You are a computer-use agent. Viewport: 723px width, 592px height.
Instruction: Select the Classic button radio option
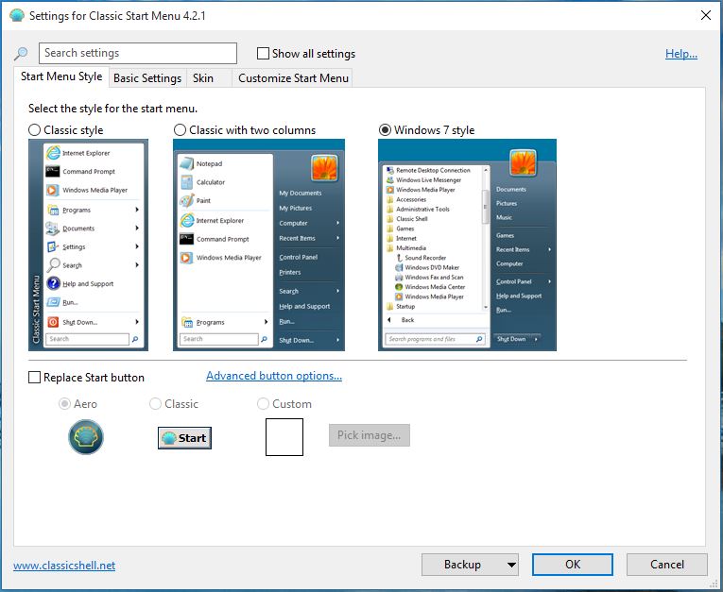pyautogui.click(x=155, y=403)
